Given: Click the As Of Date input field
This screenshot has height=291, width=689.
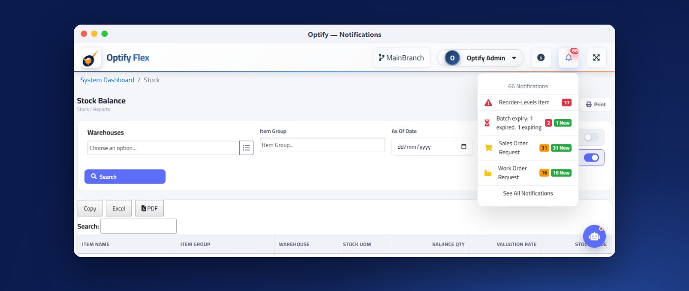Looking at the screenshot, I should pos(432,147).
